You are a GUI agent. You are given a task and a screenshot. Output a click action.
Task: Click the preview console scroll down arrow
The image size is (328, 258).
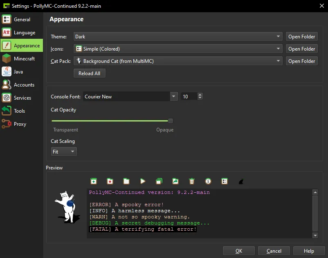[315, 236]
